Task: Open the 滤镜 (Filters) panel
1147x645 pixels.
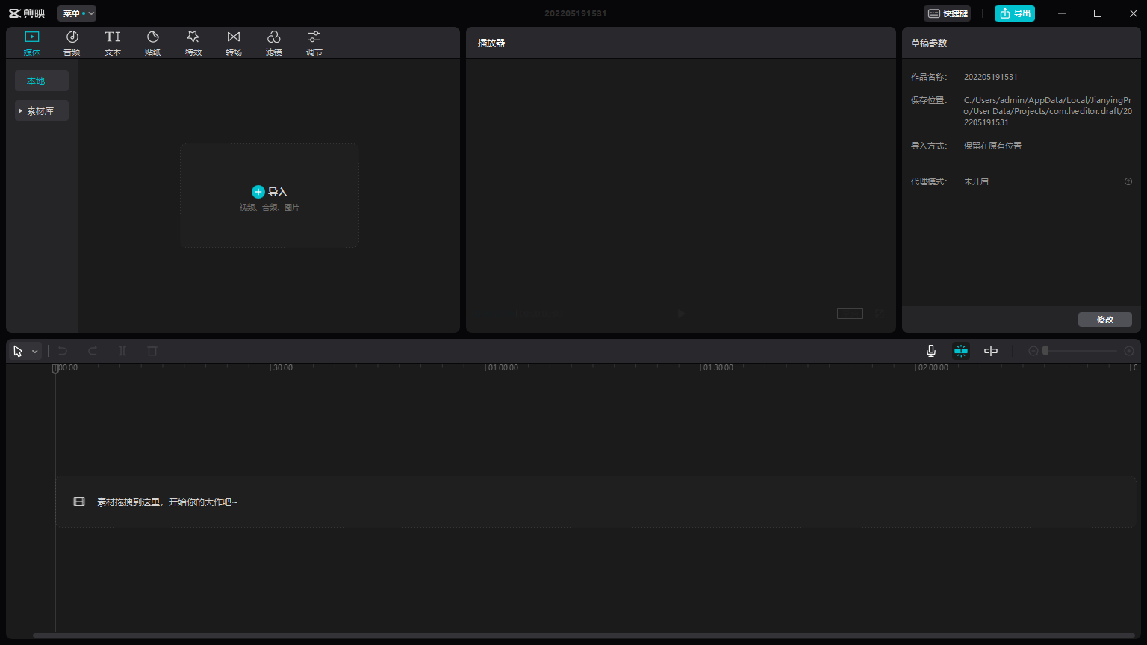Action: pyautogui.click(x=274, y=43)
